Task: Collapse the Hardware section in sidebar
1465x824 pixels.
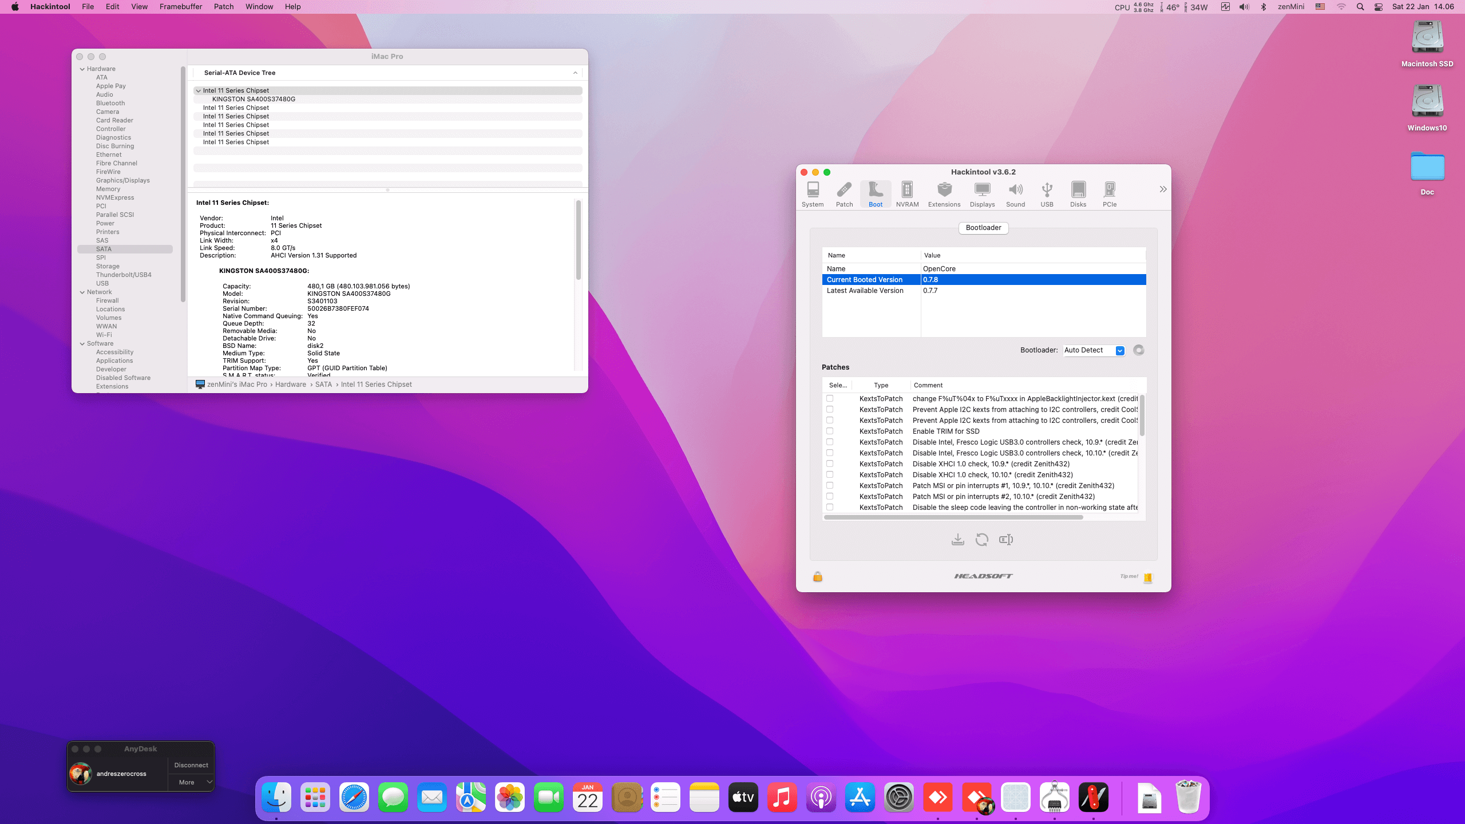Action: coord(82,69)
